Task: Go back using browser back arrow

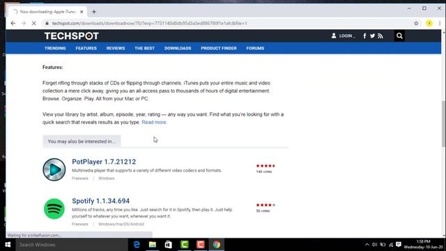Action: pyautogui.click(x=13, y=23)
